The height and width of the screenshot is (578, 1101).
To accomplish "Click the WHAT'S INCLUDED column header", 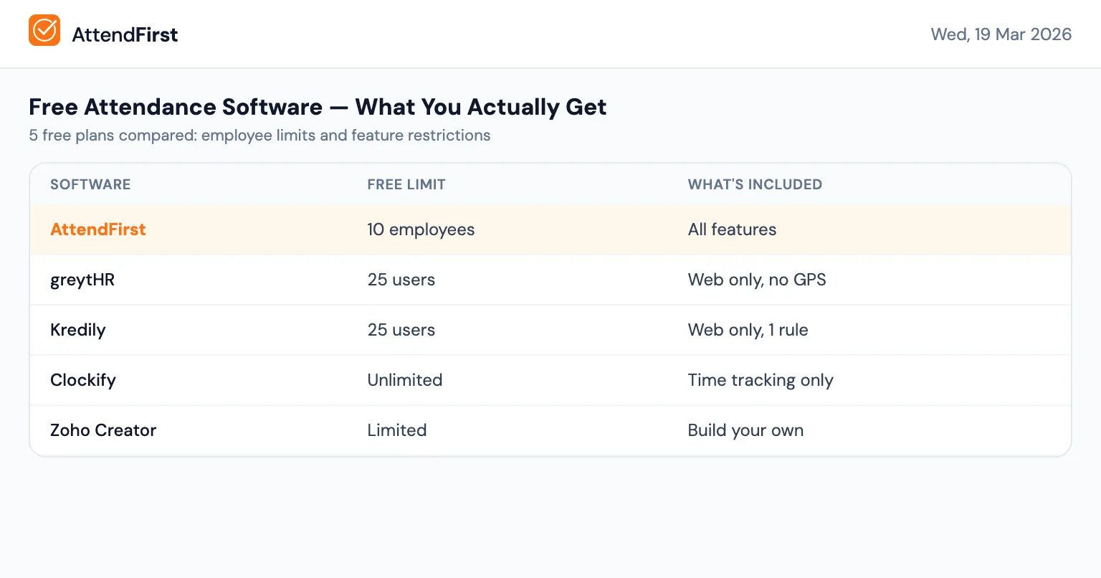I will (x=755, y=184).
